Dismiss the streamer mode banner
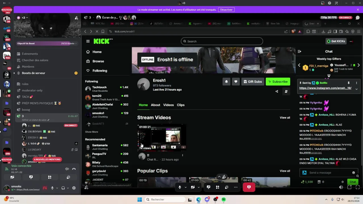Viewport: 363px width, 204px height. coord(358,10)
